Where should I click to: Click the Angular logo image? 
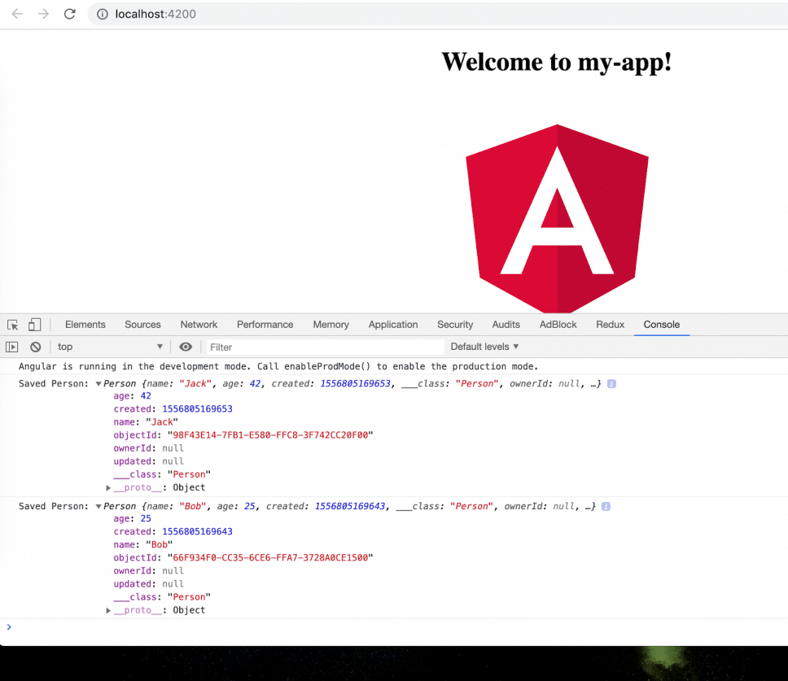tap(557, 219)
